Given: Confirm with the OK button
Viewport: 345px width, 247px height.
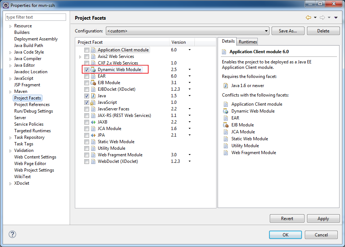Looking at the screenshot, I should click(x=285, y=235).
